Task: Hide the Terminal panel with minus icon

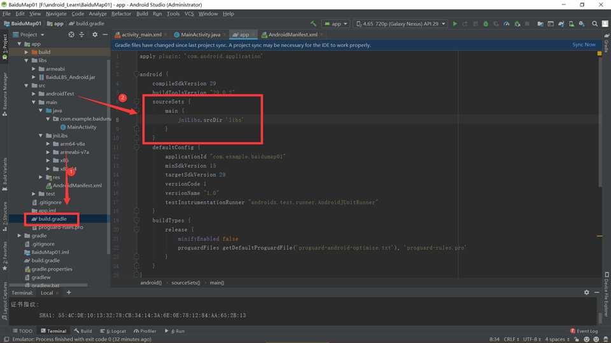Action: (x=596, y=292)
